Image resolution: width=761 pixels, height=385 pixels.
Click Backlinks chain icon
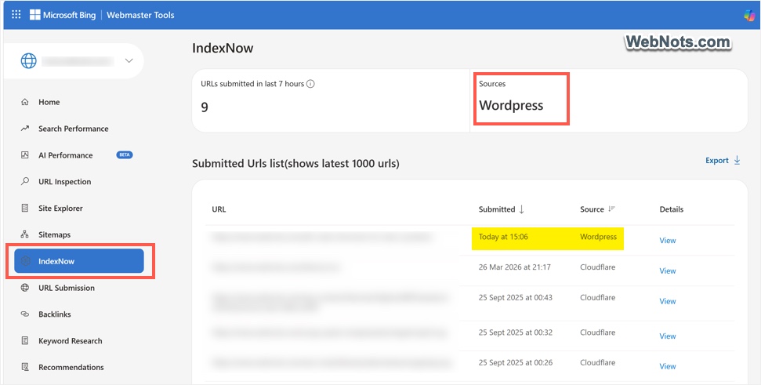[x=25, y=314]
